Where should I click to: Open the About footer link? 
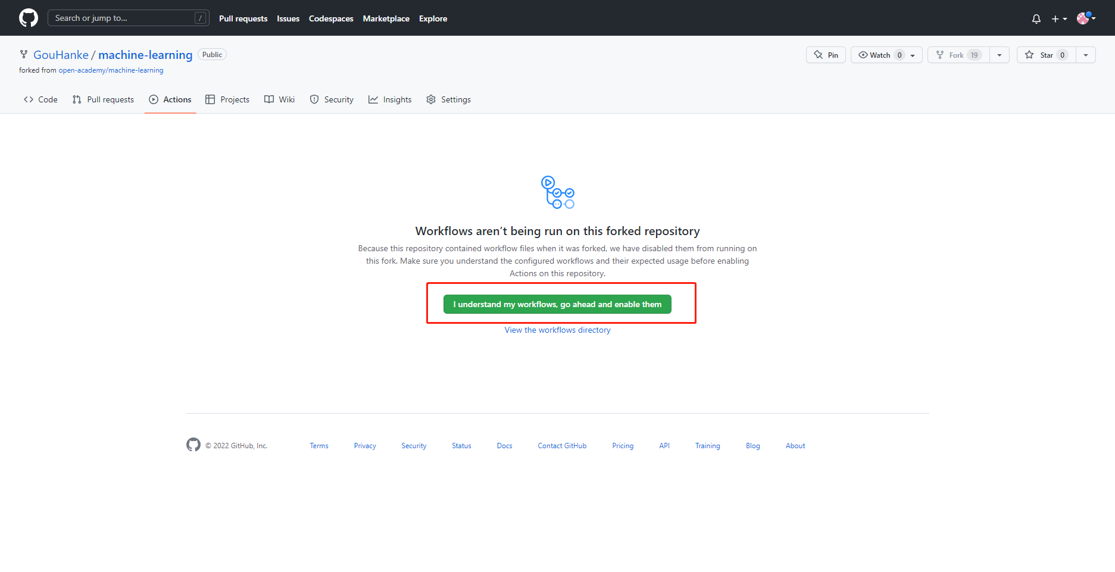[795, 446]
